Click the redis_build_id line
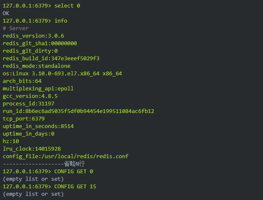The image size is (263, 200). click(51, 59)
